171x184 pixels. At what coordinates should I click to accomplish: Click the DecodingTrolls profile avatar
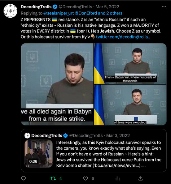(10, 11)
